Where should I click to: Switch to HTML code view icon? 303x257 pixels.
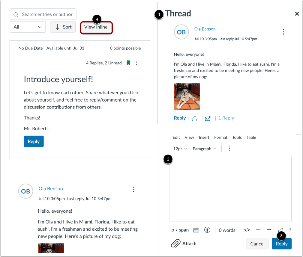point(247,230)
